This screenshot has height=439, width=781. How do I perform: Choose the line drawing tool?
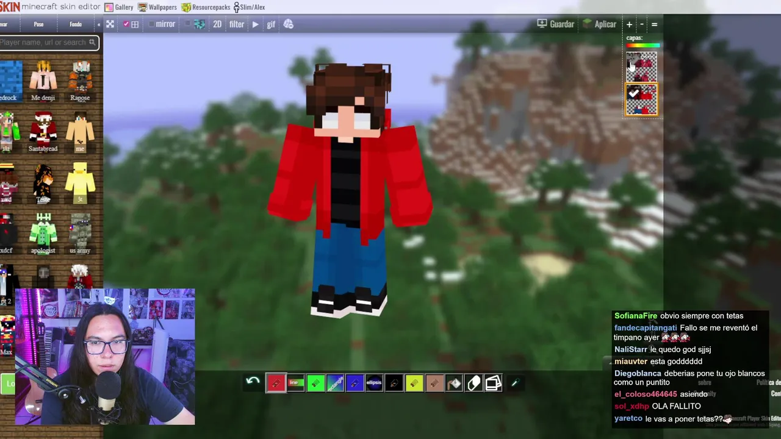coord(296,383)
